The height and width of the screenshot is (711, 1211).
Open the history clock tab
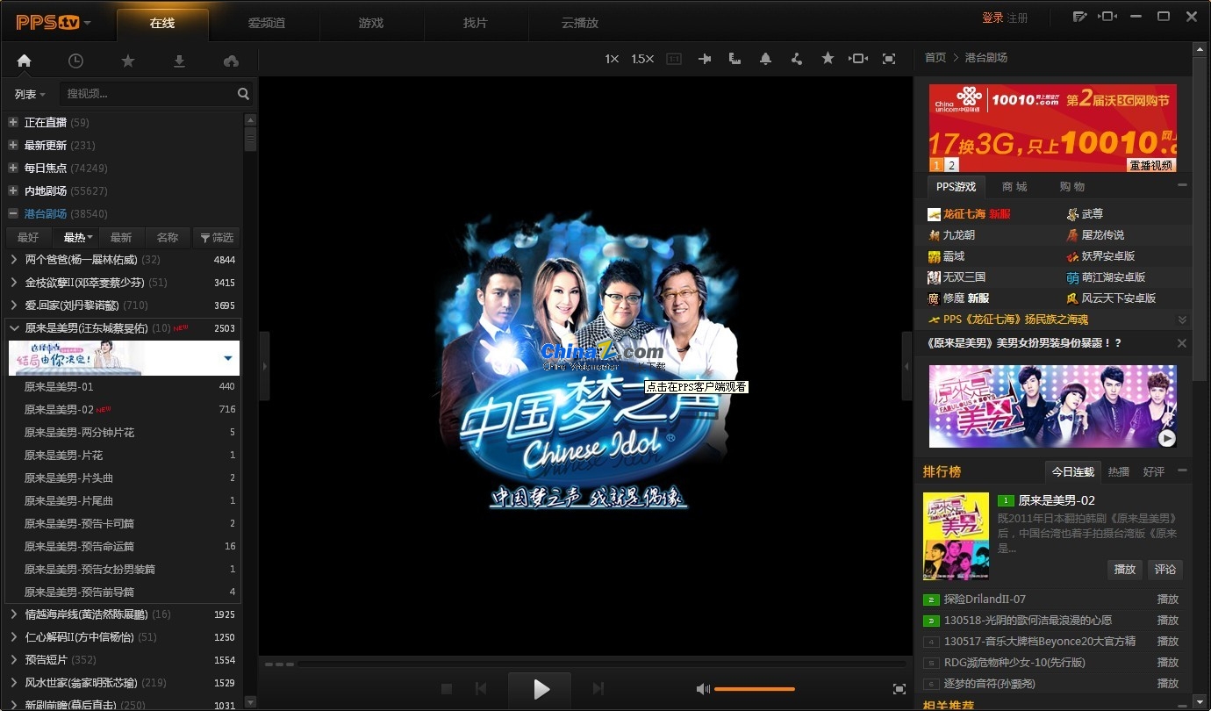[x=75, y=61]
